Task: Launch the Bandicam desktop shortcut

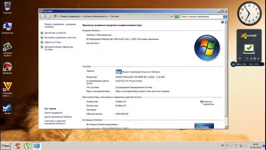Action: tap(7, 68)
